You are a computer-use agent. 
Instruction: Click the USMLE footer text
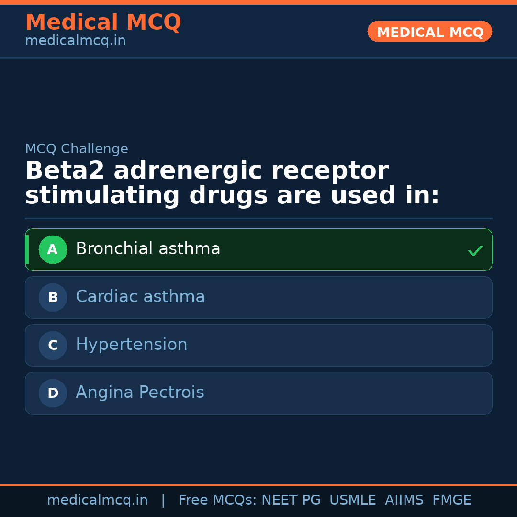point(352,500)
